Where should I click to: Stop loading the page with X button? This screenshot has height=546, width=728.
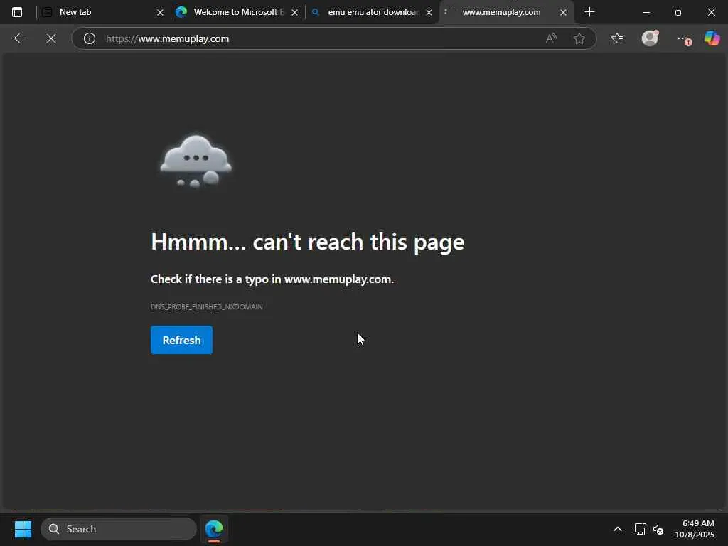pyautogui.click(x=51, y=38)
